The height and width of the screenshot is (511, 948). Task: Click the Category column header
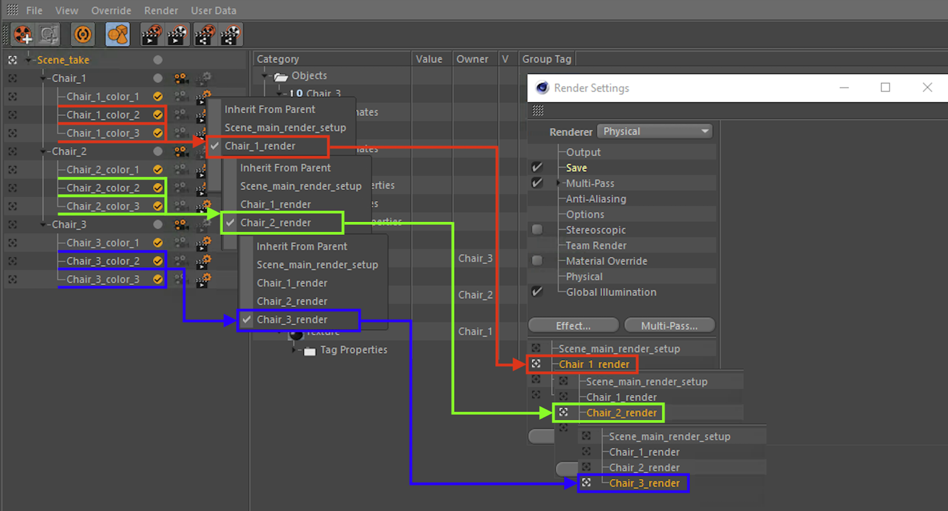coord(332,59)
